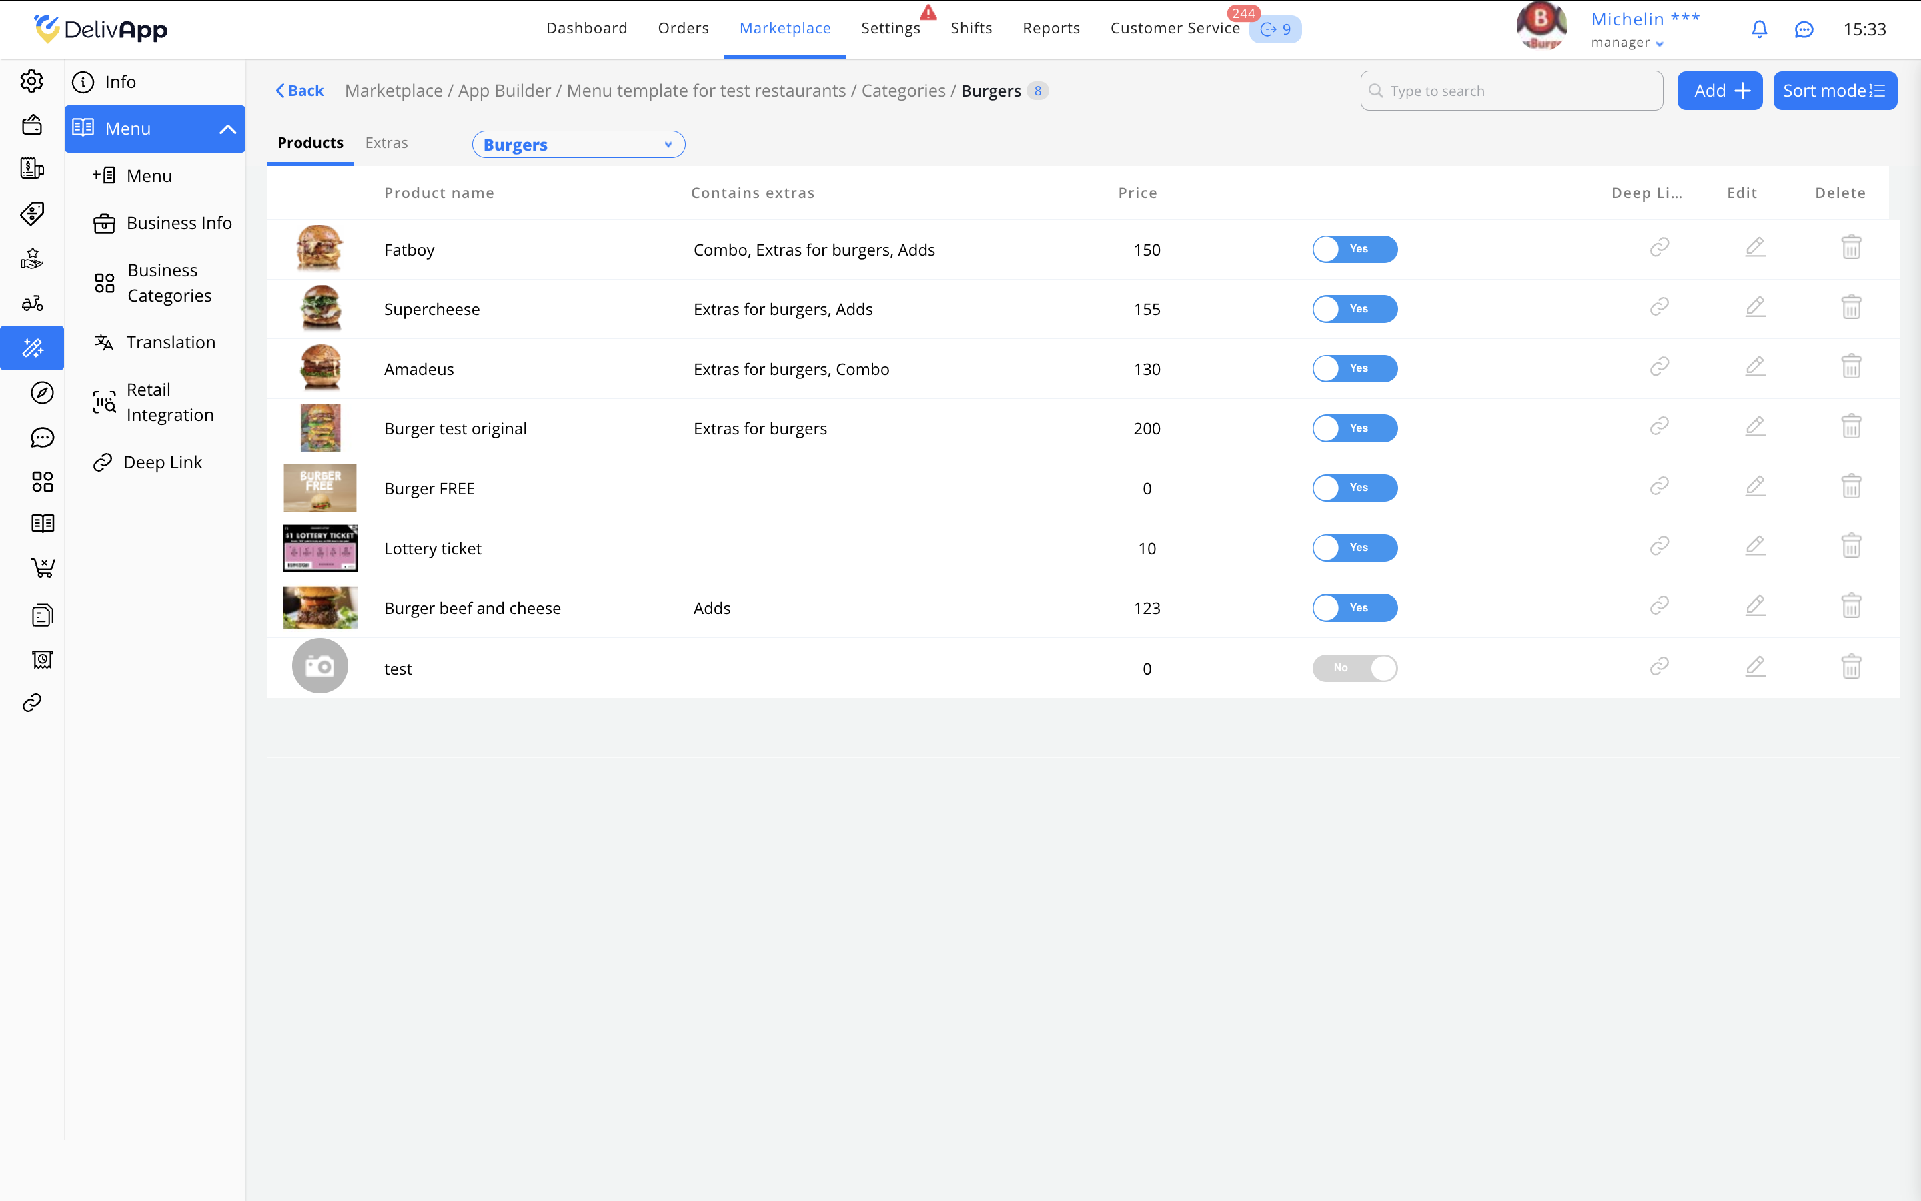This screenshot has width=1921, height=1201.
Task: Collapse the Menu section in sidebar
Action: [227, 129]
